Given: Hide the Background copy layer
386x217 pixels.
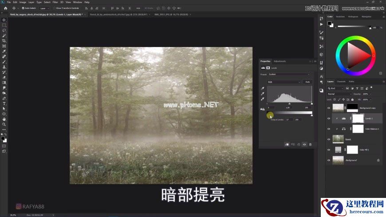Looking at the screenshot, I should (329, 108).
